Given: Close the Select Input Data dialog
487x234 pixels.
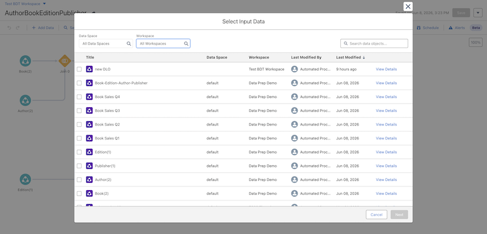Looking at the screenshot, I should pos(408,7).
